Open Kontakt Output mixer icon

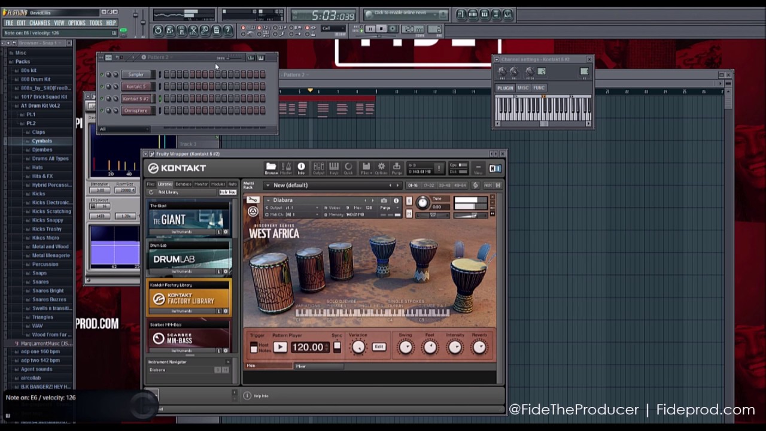pos(318,168)
